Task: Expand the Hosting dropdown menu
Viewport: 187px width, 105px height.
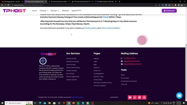Action: click(44, 11)
